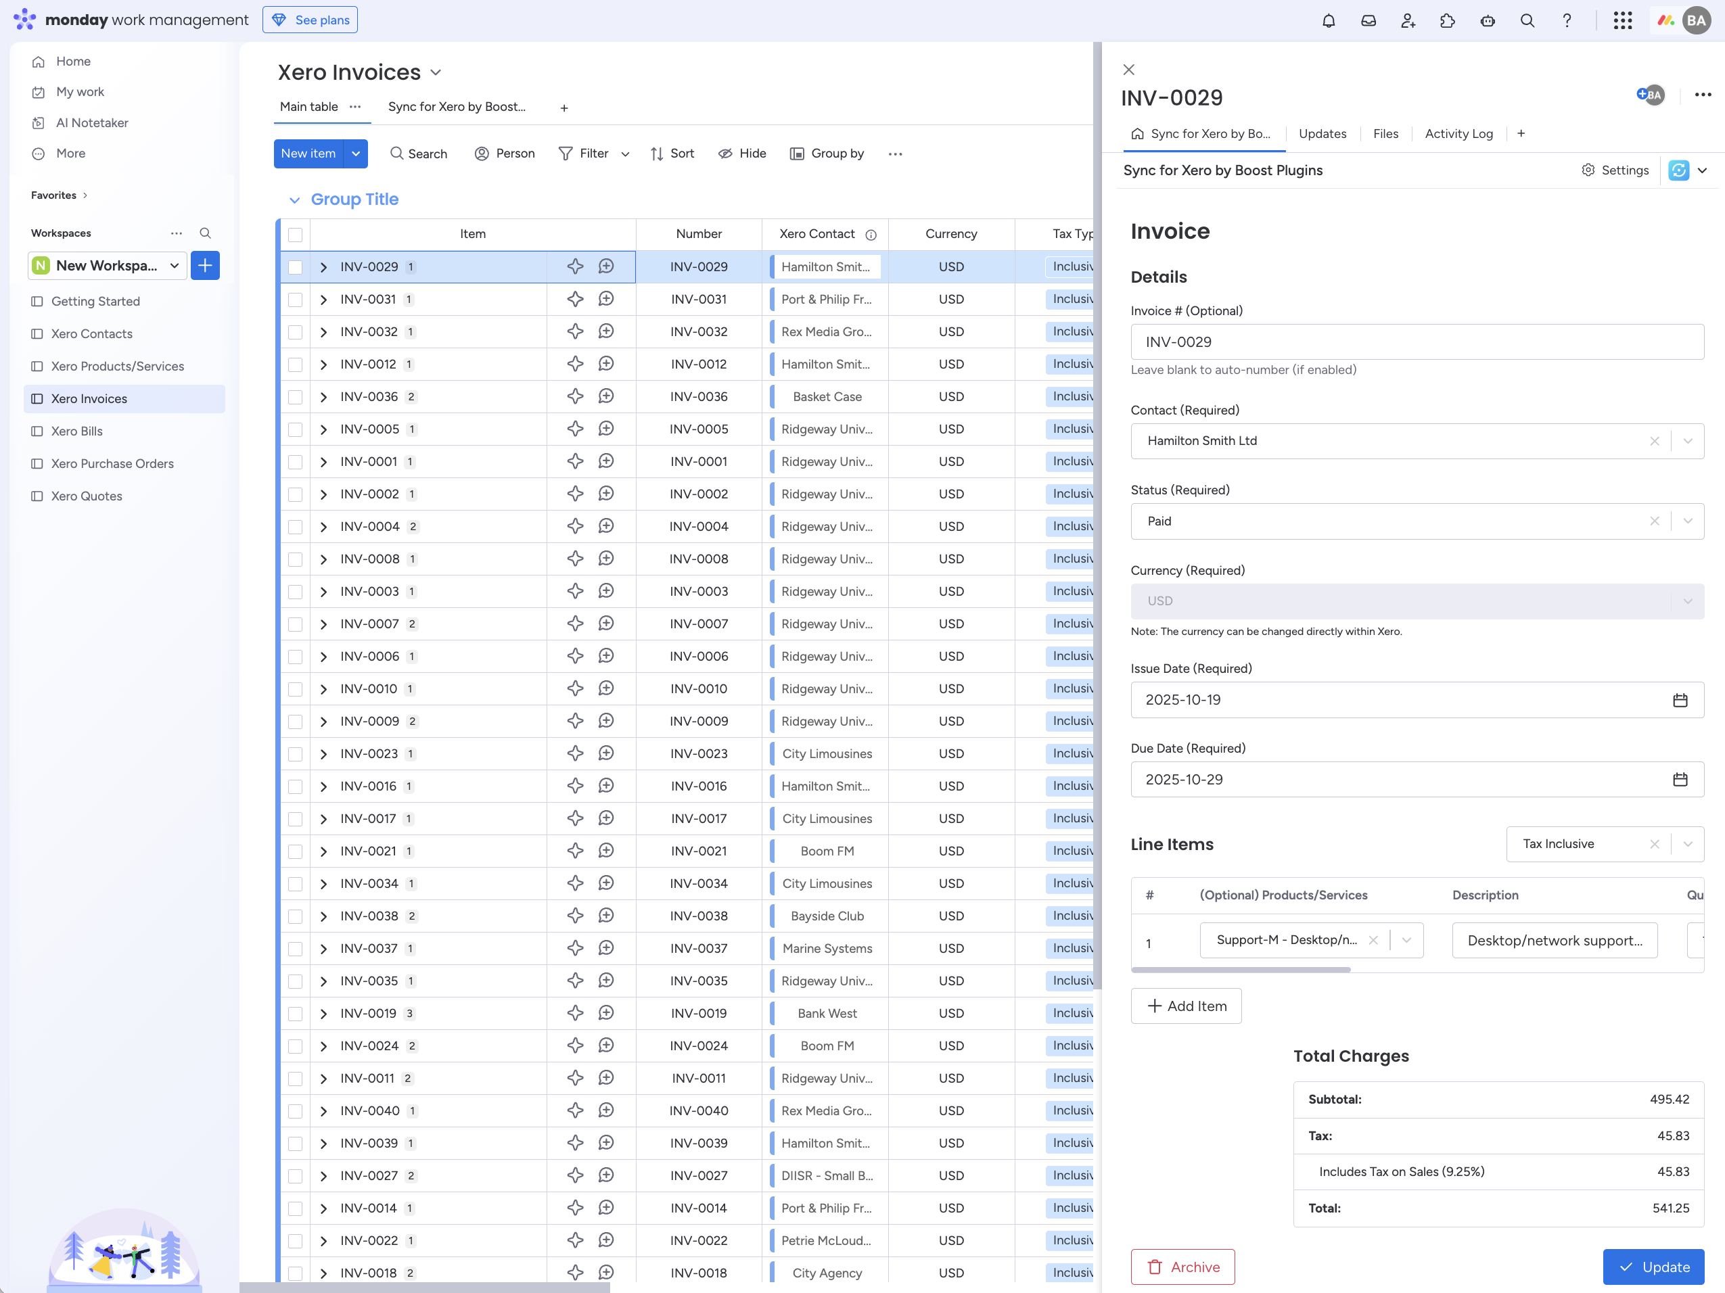Click the sync refresh icon in the invoice panel
Image resolution: width=1725 pixels, height=1293 pixels.
[1678, 170]
